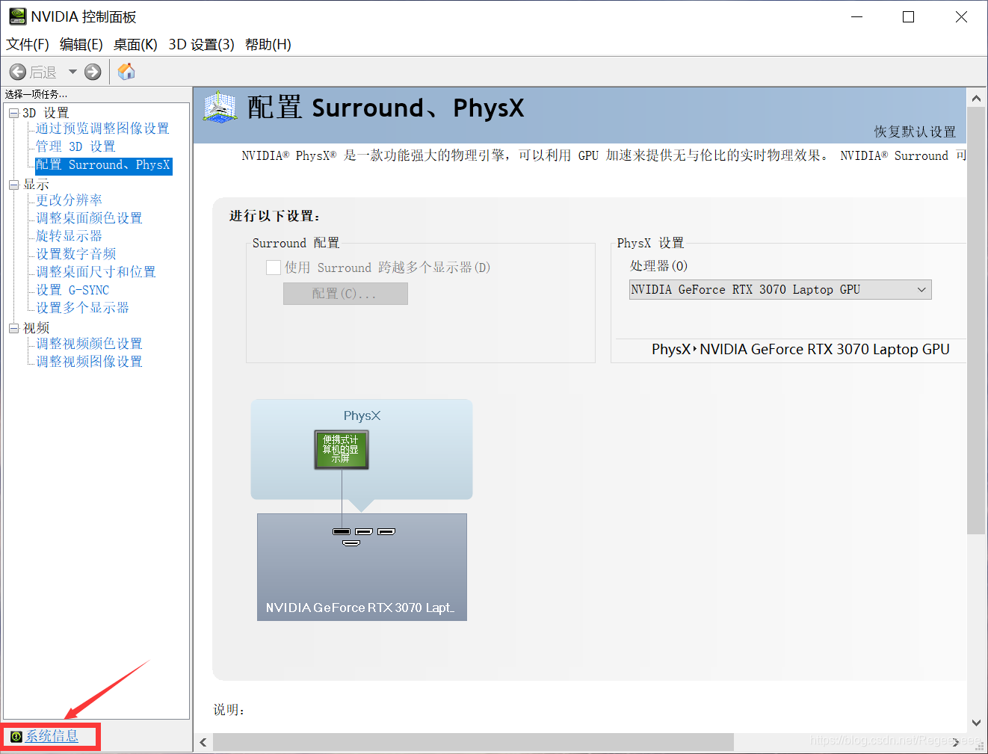Minimize the NVIDIA control panel window

pos(856,16)
